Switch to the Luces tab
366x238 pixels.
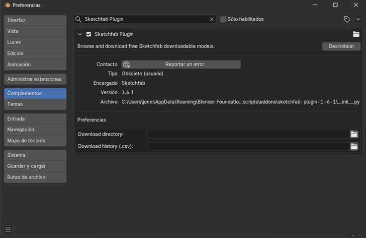tap(35, 42)
